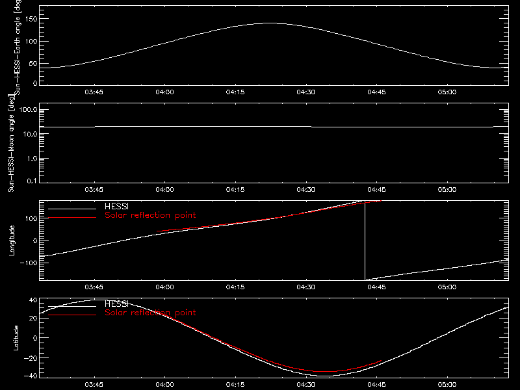The image size is (520, 390).
Task: Click red legend line sample in Longitude plot
Action: point(72,218)
